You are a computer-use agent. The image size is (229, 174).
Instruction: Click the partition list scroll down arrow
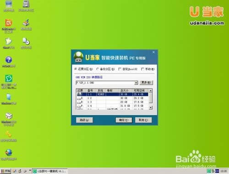(x=151, y=107)
